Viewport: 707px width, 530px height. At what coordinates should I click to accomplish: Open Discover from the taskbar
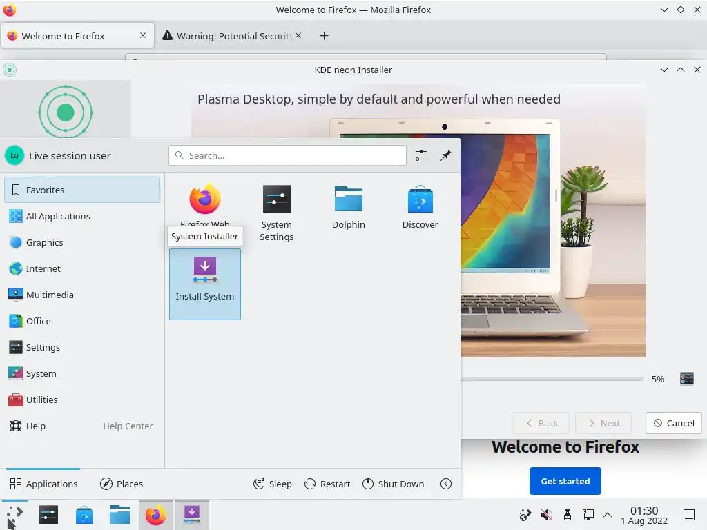pos(84,515)
